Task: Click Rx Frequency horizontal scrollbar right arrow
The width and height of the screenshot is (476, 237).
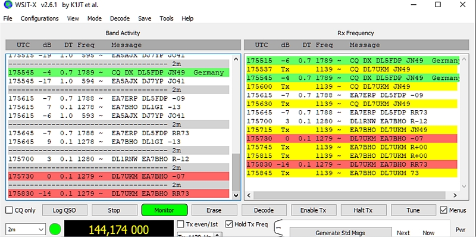Action: click(x=455, y=195)
